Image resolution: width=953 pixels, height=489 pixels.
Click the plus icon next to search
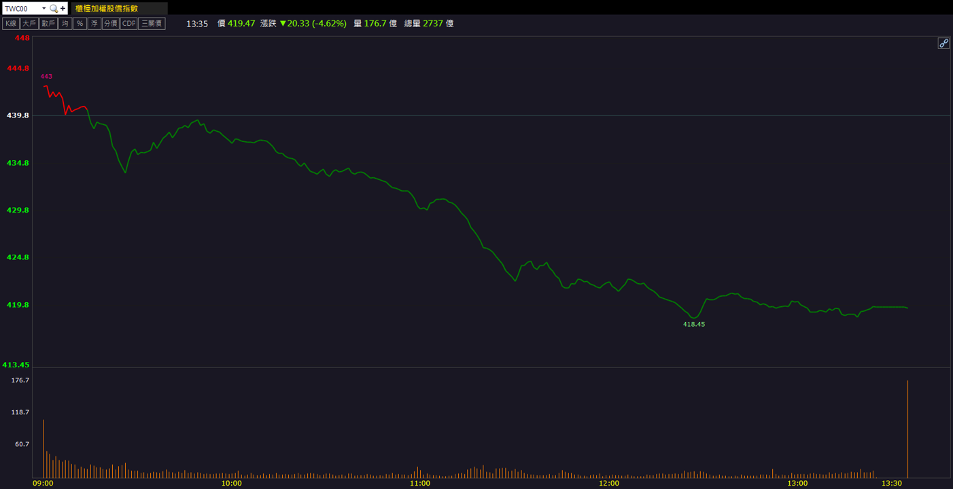click(63, 9)
